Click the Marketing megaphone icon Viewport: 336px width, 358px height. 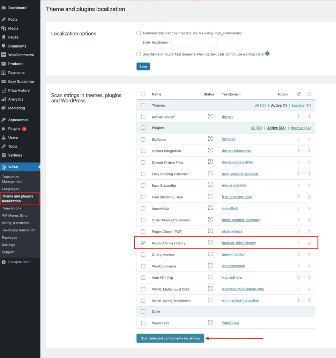pos(4,108)
